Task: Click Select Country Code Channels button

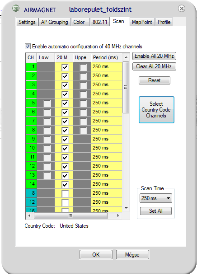Action: point(156,110)
